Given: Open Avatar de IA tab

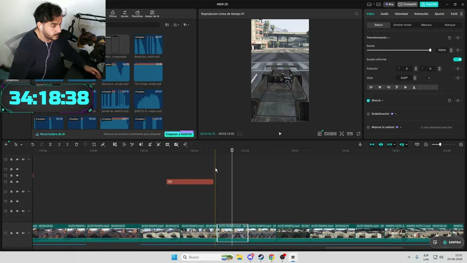Looking at the screenshot, I should click(x=152, y=14).
